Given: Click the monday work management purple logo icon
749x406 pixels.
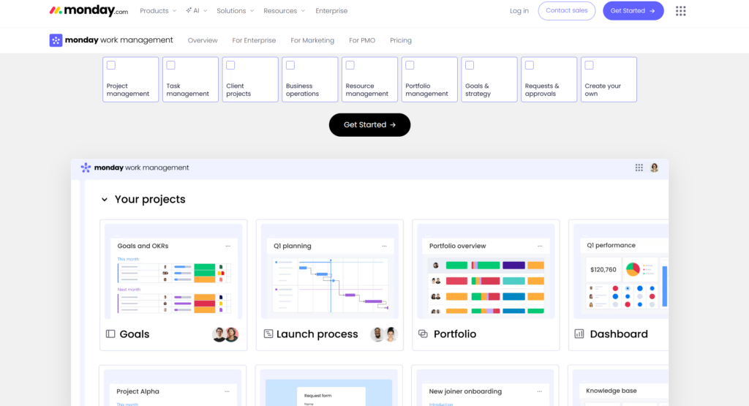Looking at the screenshot, I should pyautogui.click(x=56, y=40).
